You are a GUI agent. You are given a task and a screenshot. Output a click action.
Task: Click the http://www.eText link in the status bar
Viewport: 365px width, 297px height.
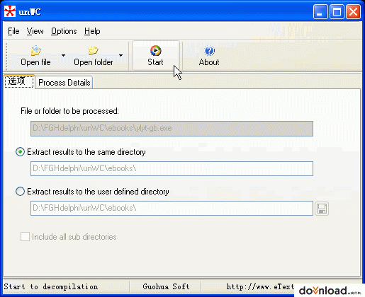260,286
